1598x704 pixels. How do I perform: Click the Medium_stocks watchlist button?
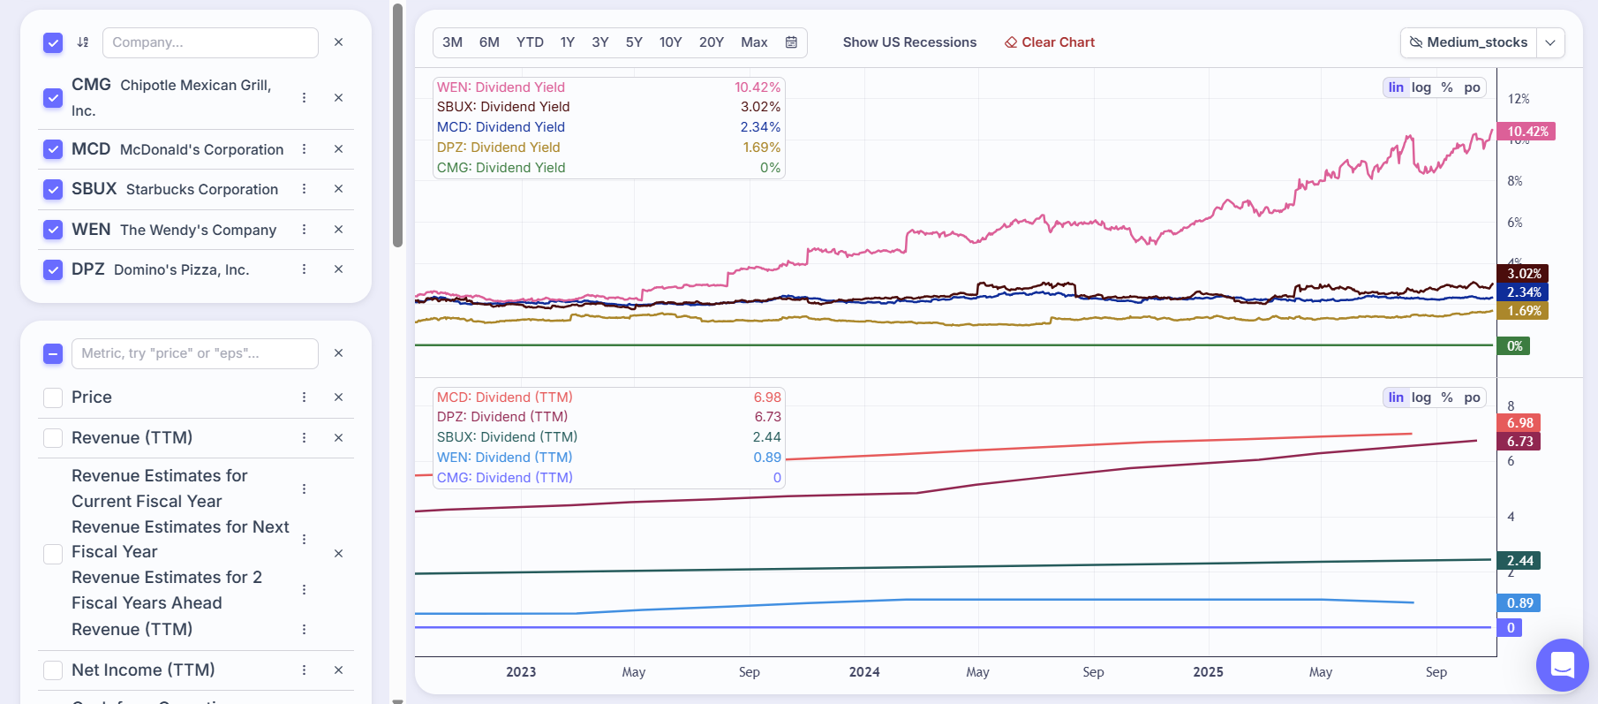(1469, 42)
